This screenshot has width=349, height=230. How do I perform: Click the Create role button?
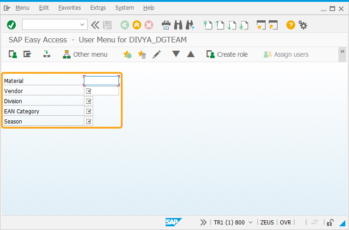227,54
